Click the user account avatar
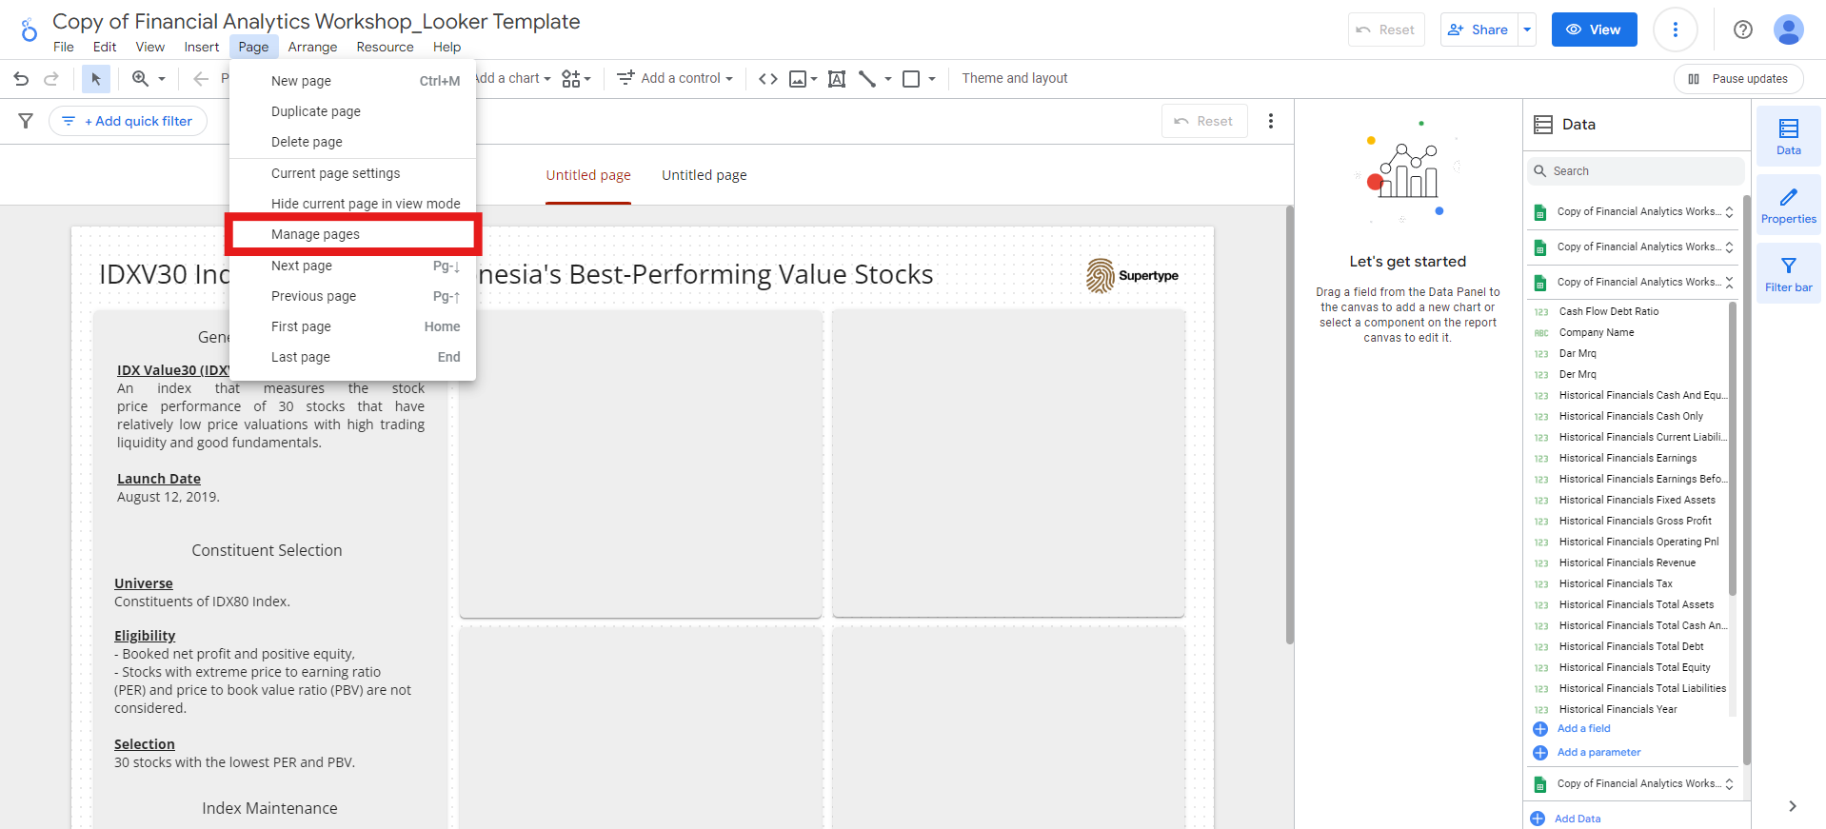Viewport: 1826px width, 829px height. 1789,30
